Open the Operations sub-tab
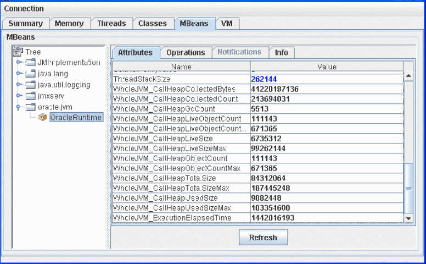This screenshot has height=264, width=426. click(186, 53)
